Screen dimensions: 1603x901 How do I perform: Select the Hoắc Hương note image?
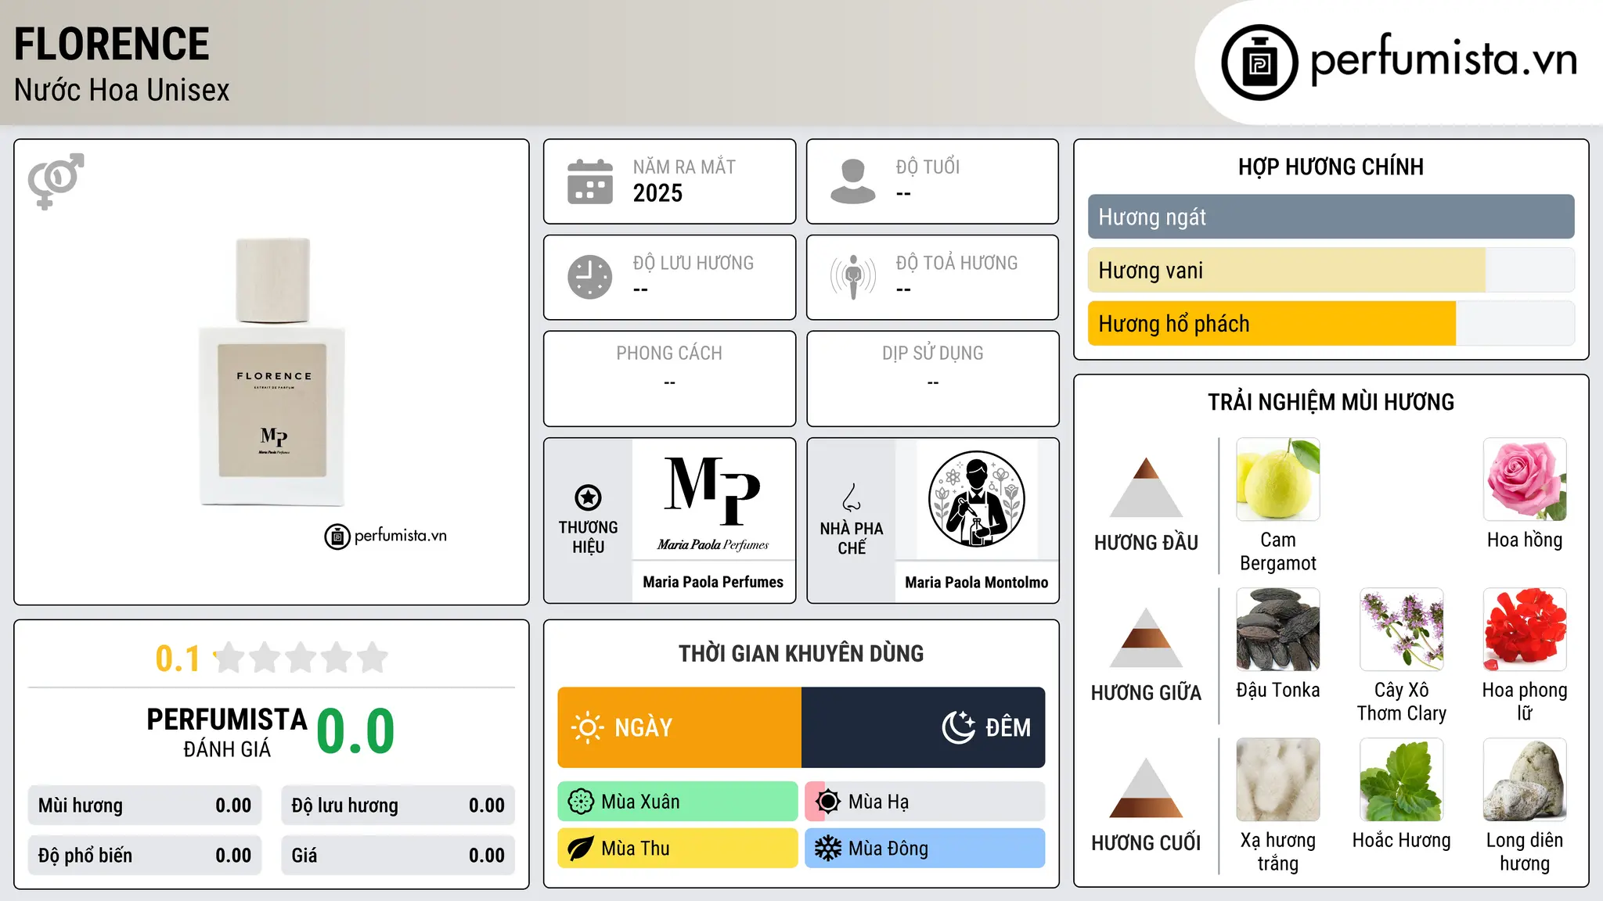1402,780
